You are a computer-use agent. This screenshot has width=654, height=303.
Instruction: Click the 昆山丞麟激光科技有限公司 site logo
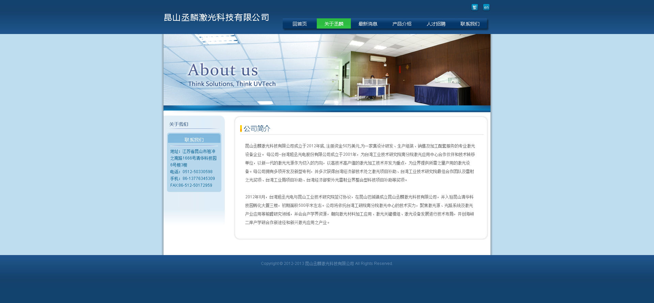pyautogui.click(x=217, y=17)
